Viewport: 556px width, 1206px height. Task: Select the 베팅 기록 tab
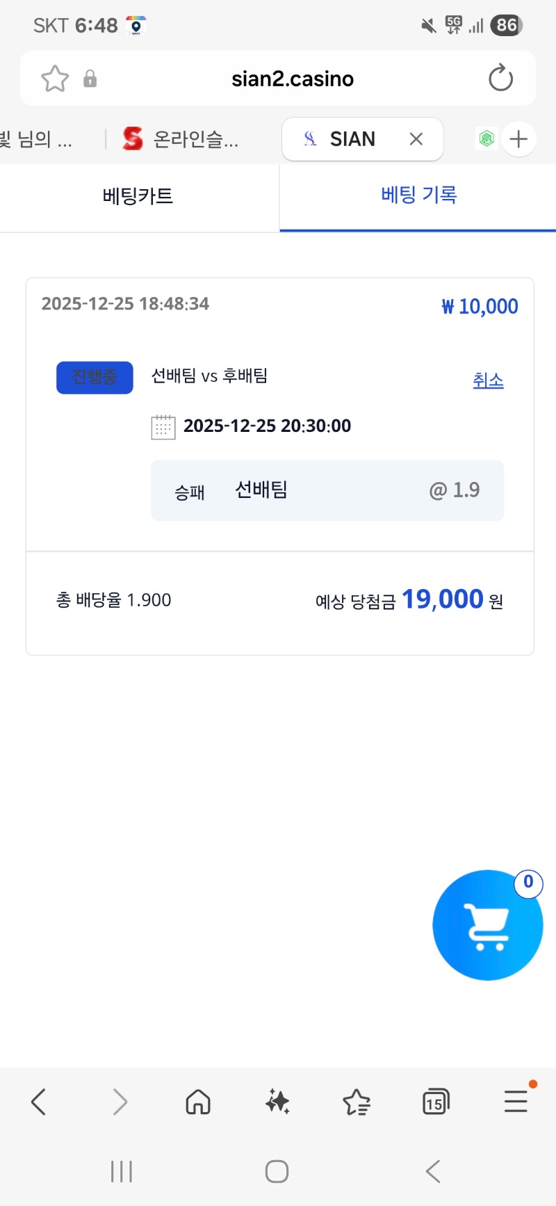pyautogui.click(x=418, y=195)
